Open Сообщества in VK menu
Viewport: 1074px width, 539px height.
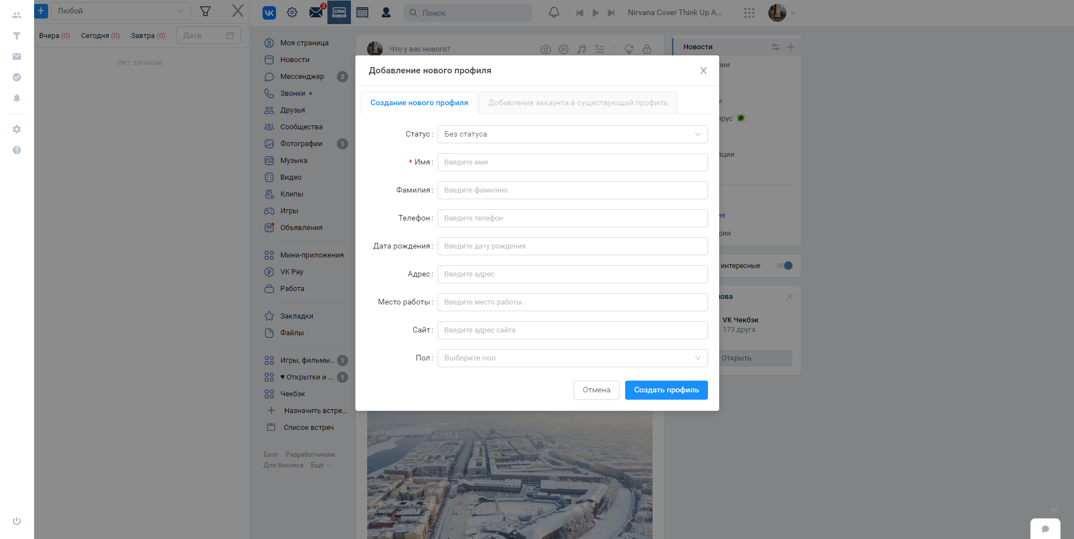coord(301,127)
